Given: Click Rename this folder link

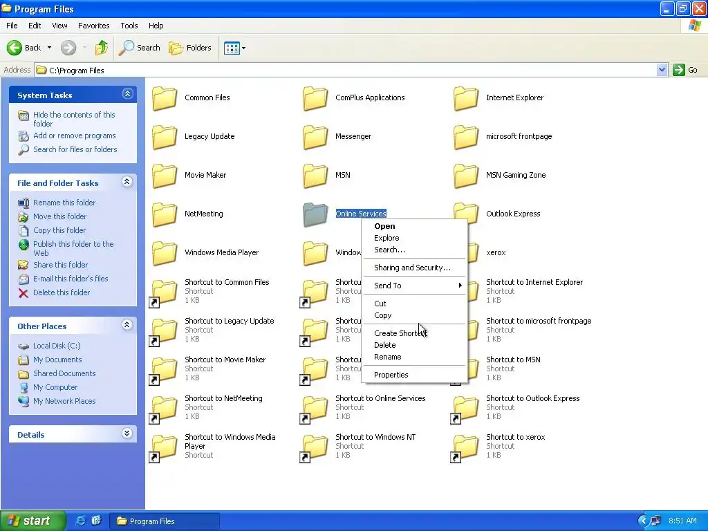Looking at the screenshot, I should pos(64,203).
